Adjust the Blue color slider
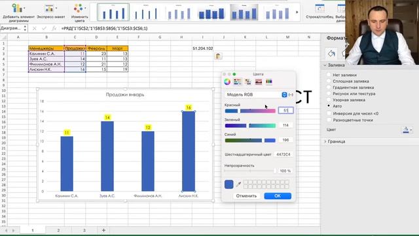Screen dimensions: 419x236 [x=250, y=140]
